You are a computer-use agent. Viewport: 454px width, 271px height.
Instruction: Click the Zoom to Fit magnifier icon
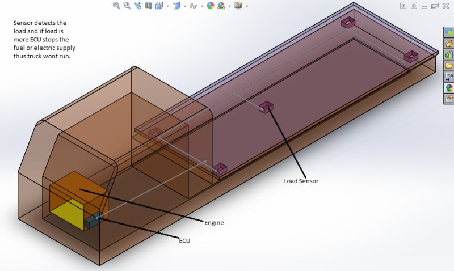point(116,6)
